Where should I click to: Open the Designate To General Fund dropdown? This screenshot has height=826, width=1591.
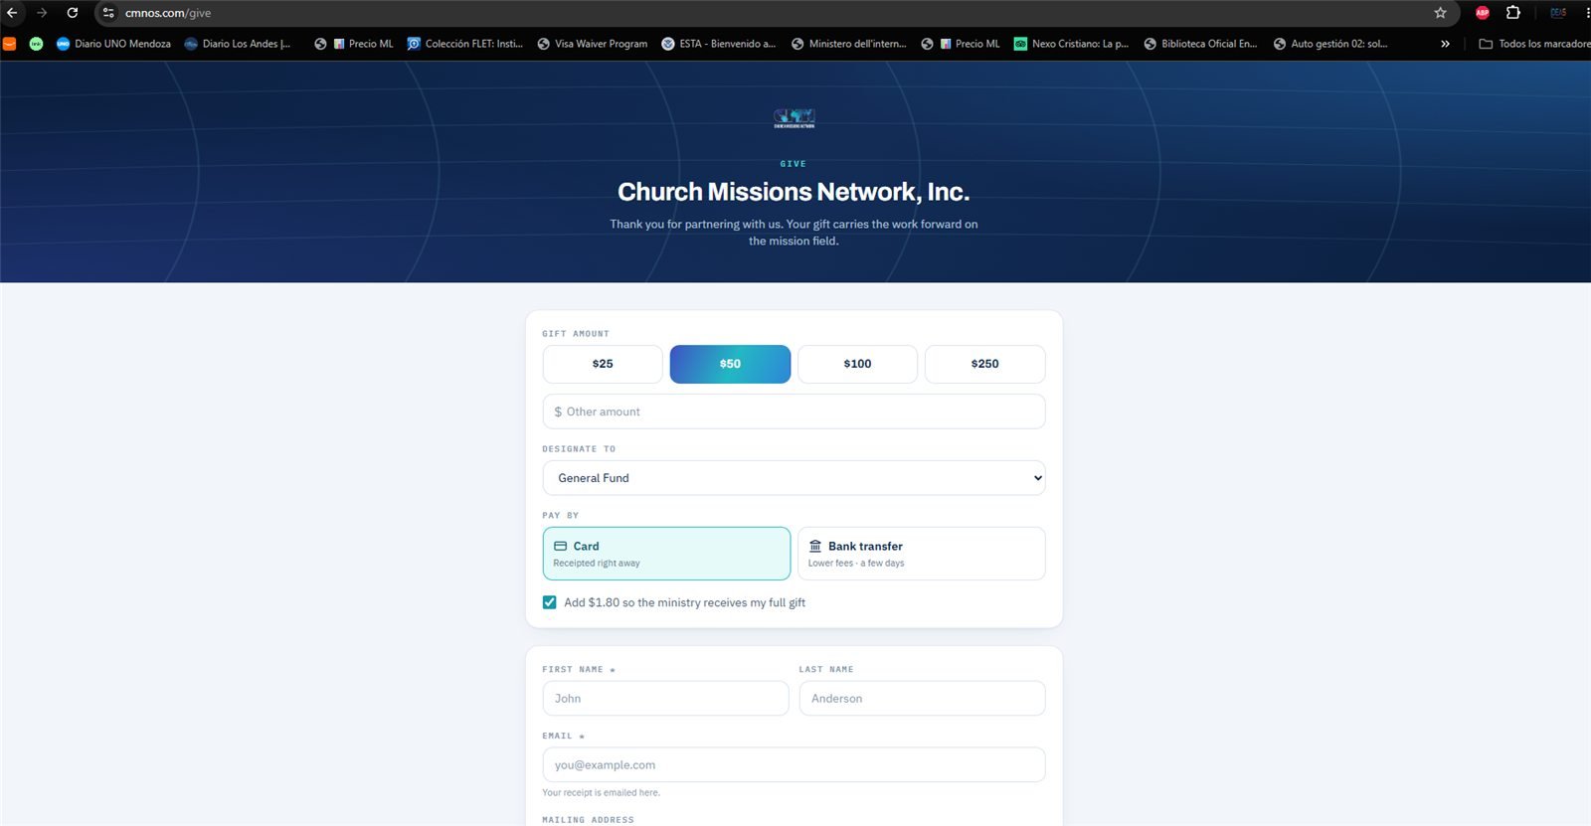[x=794, y=478]
